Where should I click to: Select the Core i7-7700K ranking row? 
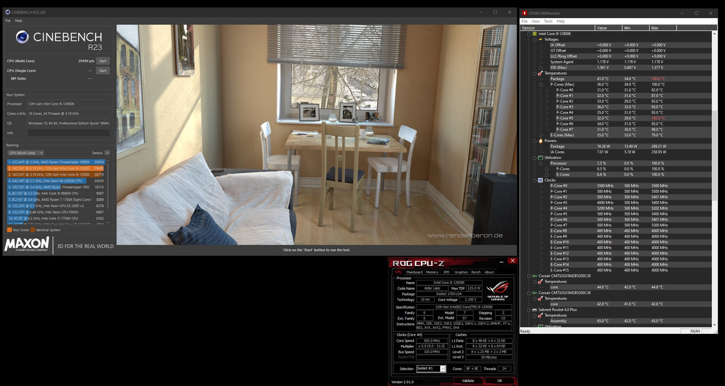pos(56,218)
